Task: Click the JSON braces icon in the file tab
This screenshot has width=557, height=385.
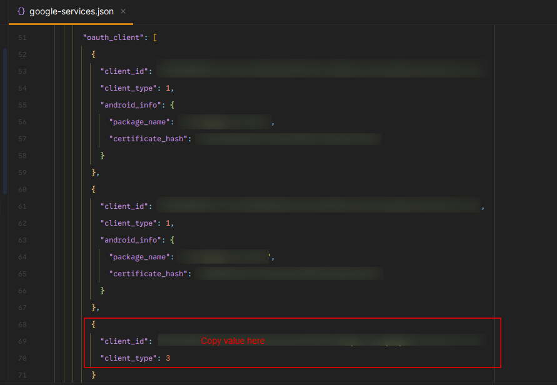Action: pyautogui.click(x=21, y=12)
